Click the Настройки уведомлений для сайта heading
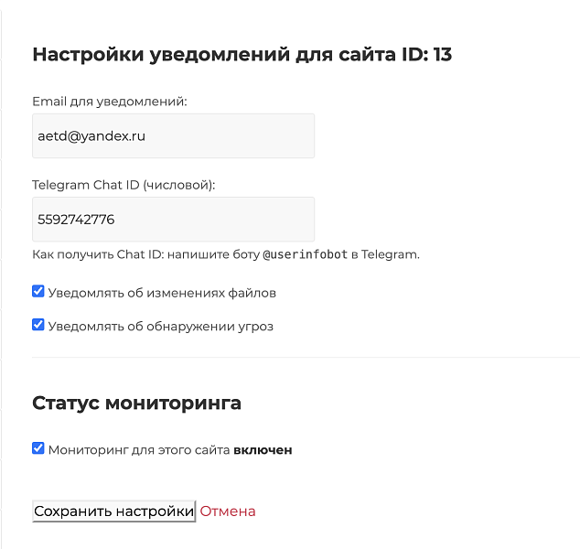This screenshot has height=549, width=580. 242,55
